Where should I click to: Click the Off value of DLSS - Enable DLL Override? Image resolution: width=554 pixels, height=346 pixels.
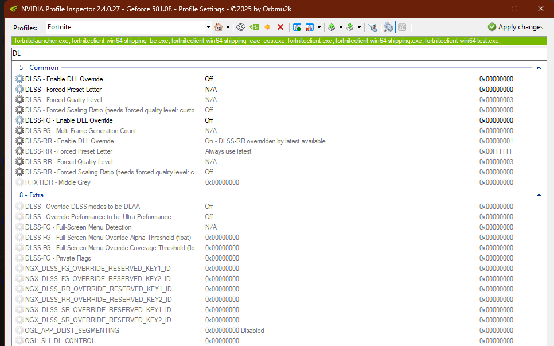[x=209, y=79]
